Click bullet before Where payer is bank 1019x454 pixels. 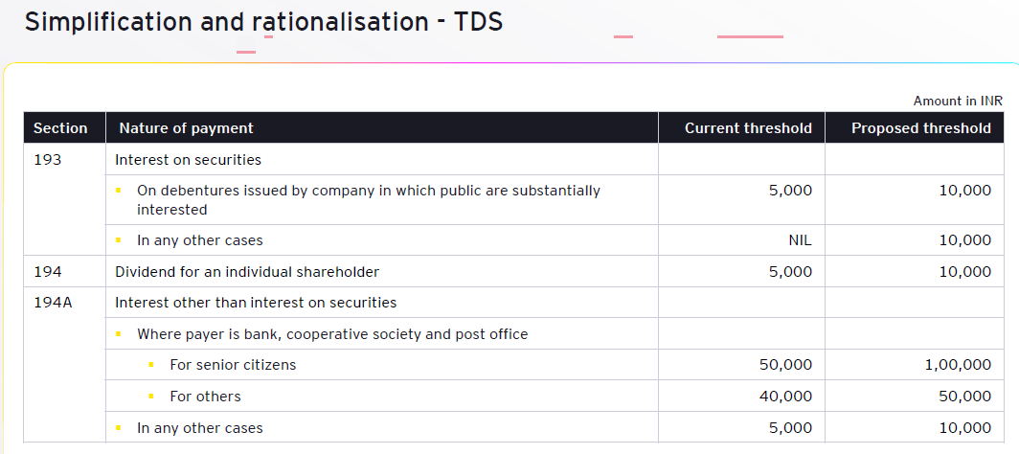coord(119,334)
